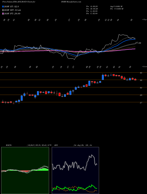
Task: Click the magenta DOW PT legend swatch
Action: coord(3,14)
